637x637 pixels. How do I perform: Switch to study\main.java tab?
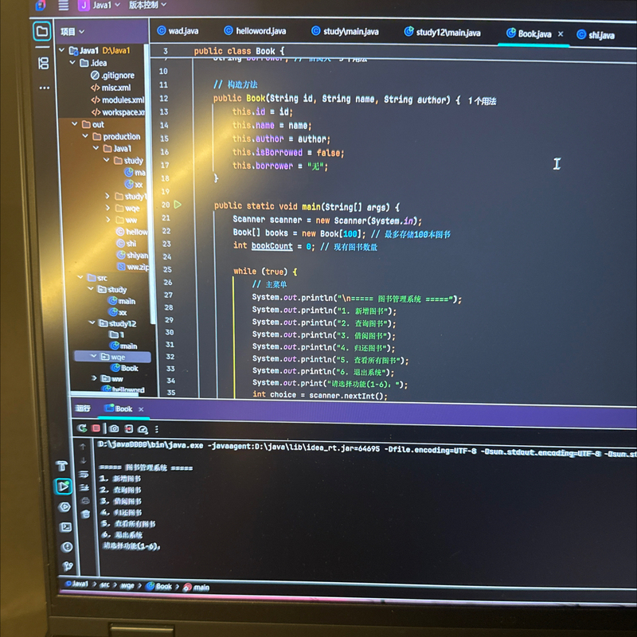pyautogui.click(x=345, y=31)
